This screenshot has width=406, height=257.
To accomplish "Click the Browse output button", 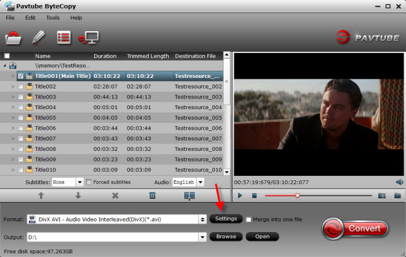I will click(226, 236).
